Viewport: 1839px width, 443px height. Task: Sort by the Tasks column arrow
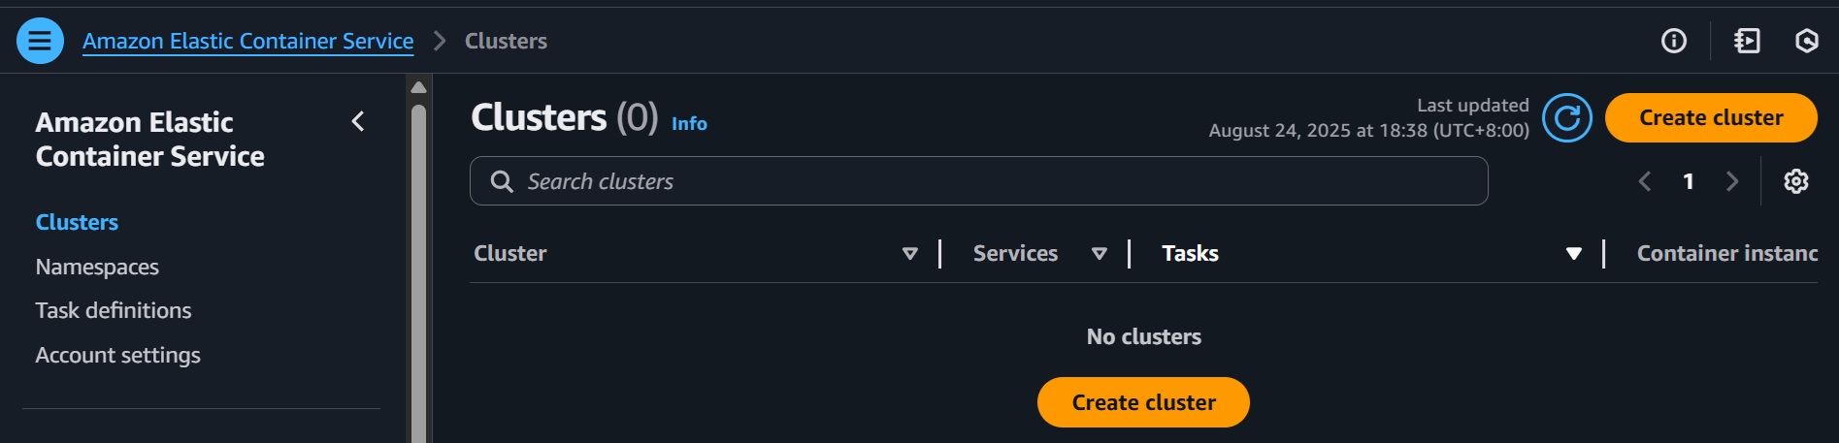1574,253
